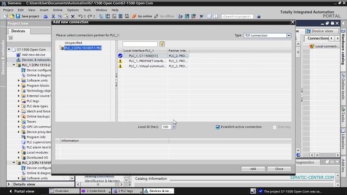Screen dimensions: 347x195
Task: Click Add new device in project tree
Action: point(33,55)
